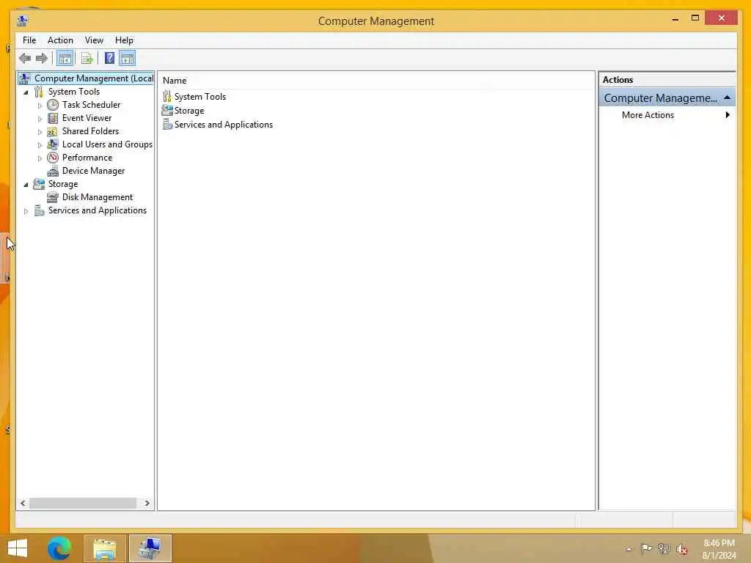Click the network tray icon
Screen dimensions: 751x563
(x=664, y=548)
